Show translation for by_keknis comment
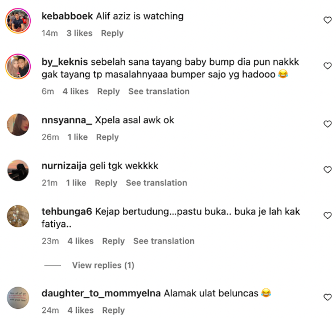 [x=159, y=91]
